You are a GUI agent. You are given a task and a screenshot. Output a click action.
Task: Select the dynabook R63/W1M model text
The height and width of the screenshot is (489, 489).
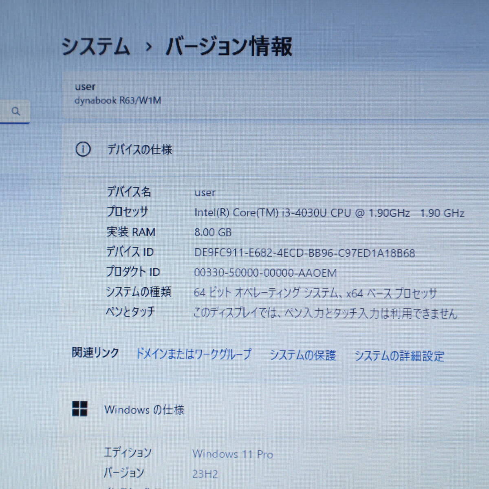point(118,100)
